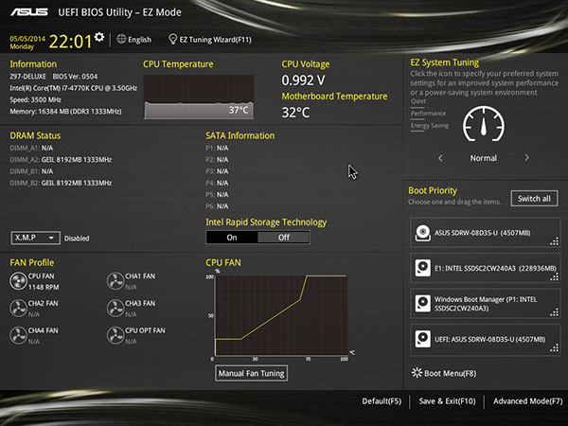
Task: Select the CHA4 FAN icon
Action: (18, 335)
